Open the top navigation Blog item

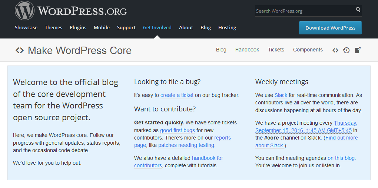(x=206, y=27)
